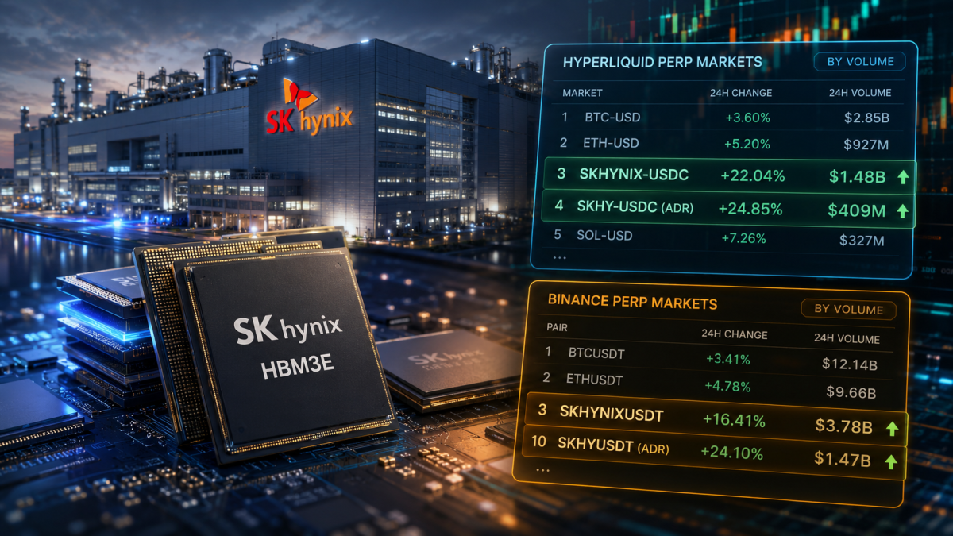Click the +22.04% change value
The width and height of the screenshot is (953, 536).
tap(752, 176)
